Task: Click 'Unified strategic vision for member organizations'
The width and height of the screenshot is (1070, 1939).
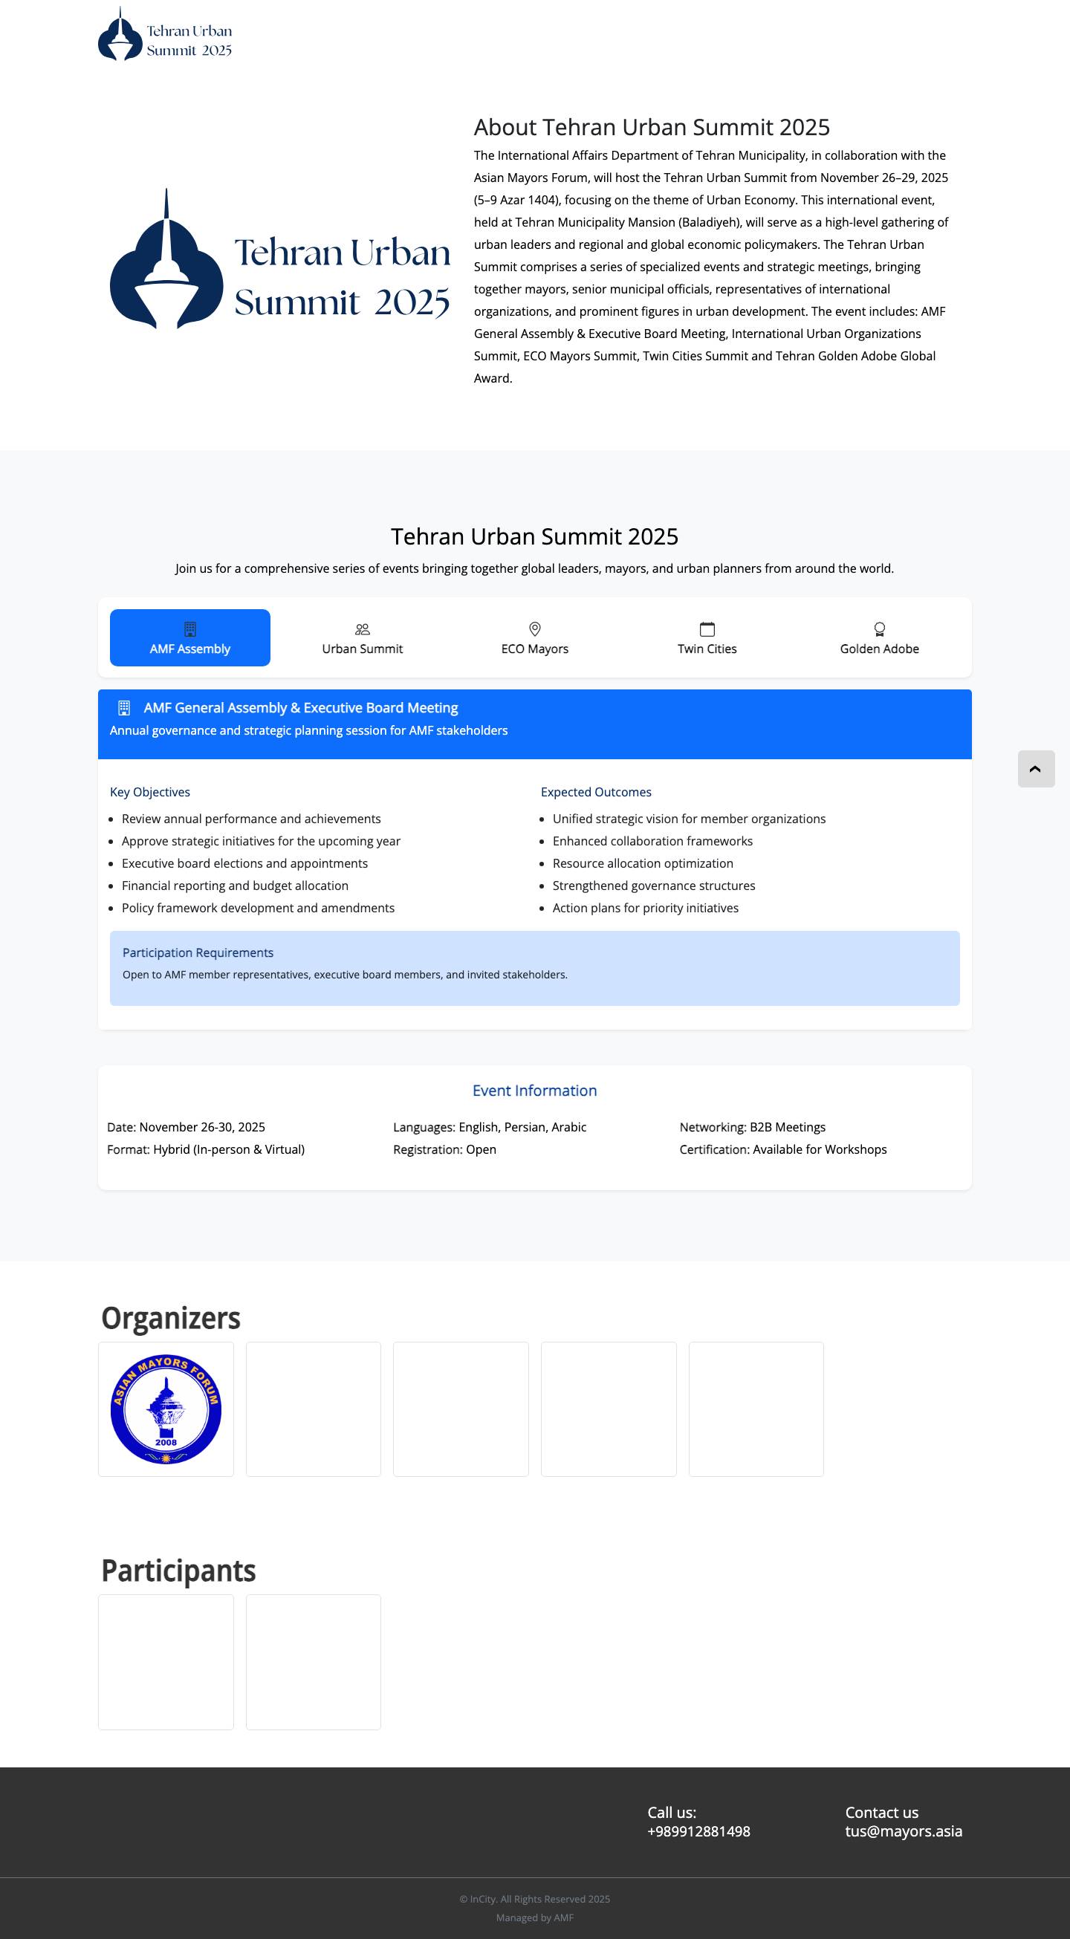Action: click(x=689, y=819)
